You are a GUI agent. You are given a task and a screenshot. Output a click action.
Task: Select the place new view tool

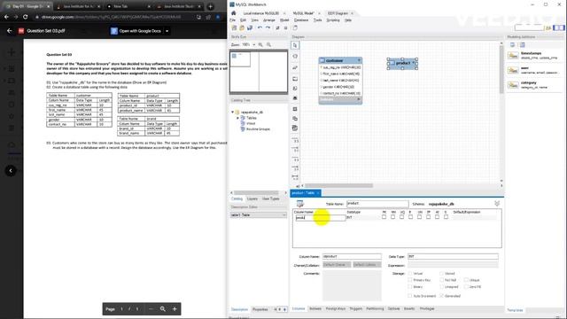295,119
